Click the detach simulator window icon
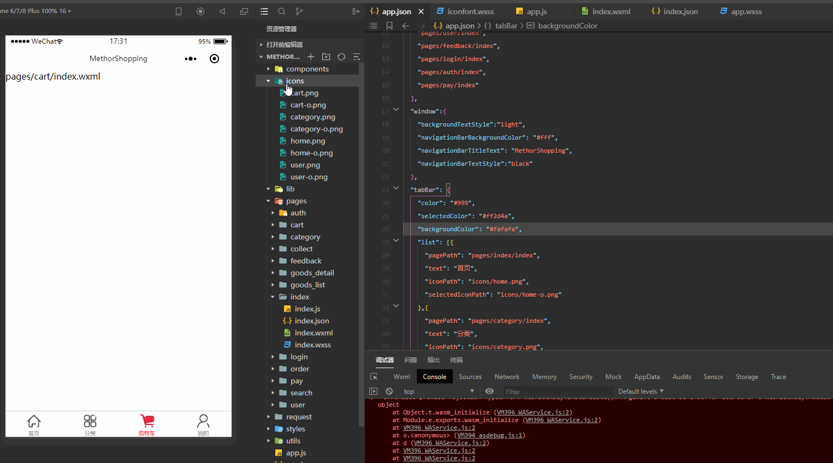The image size is (833, 463). [244, 11]
